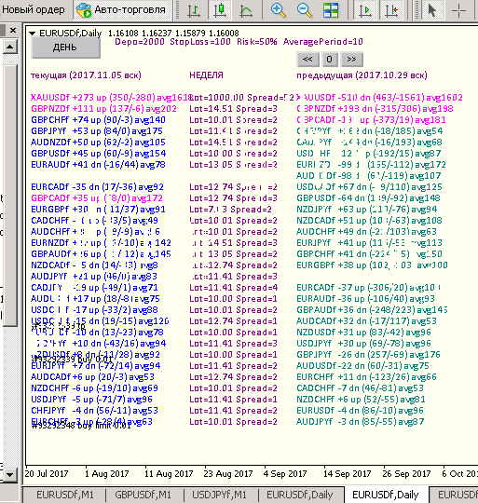Toggle chart shift from right border
The image size is (478, 503).
pos(391,10)
